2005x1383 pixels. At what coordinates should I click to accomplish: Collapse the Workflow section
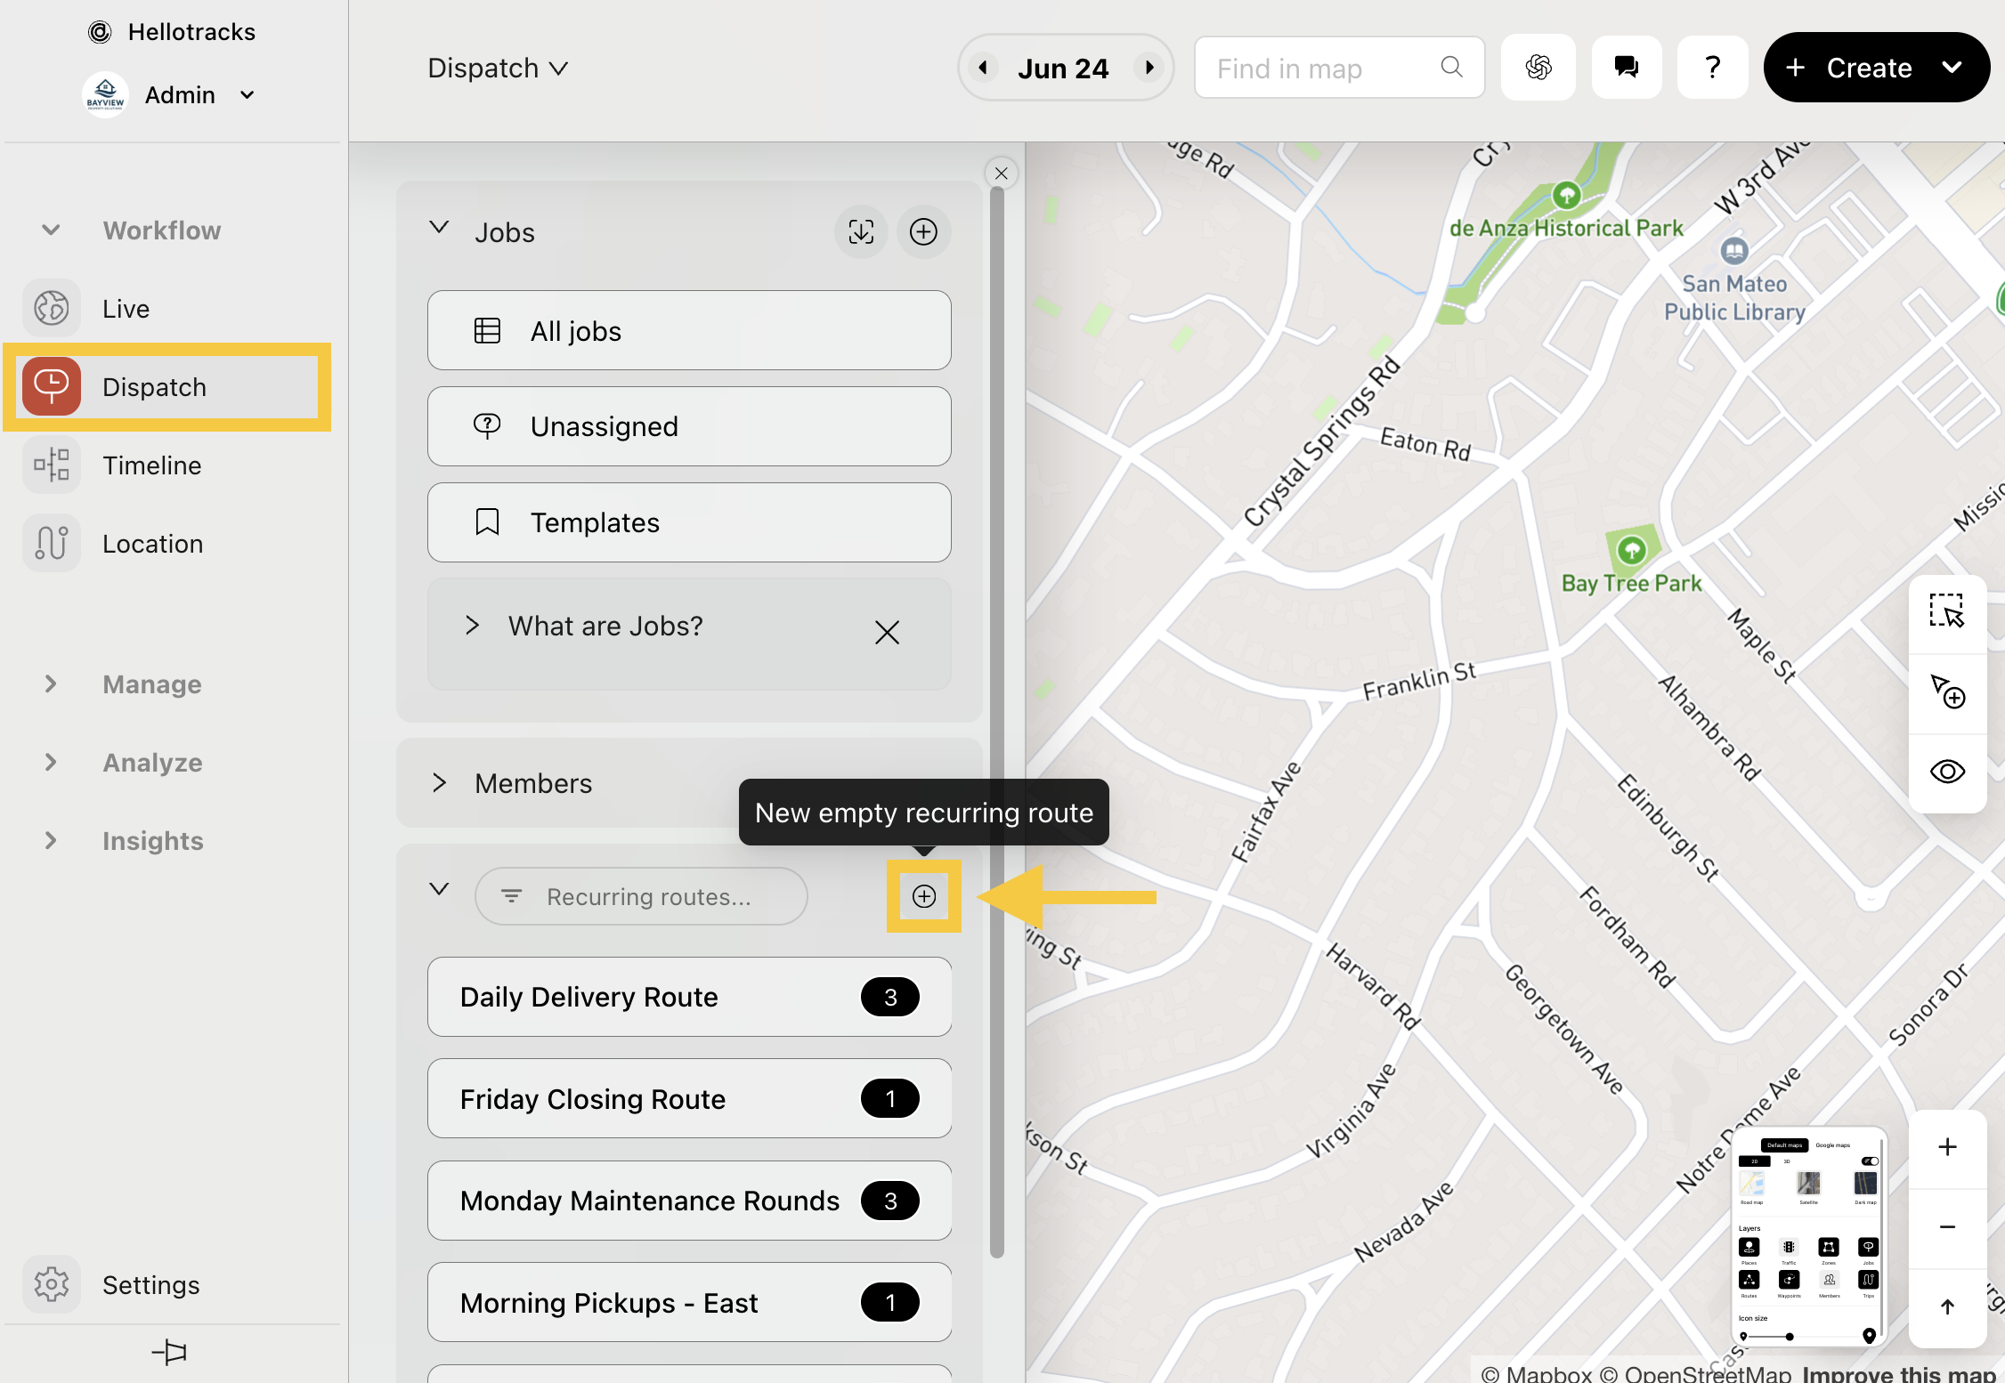point(51,230)
